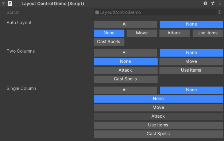224x141 pixels.
Task: Click the Two Columns property label
Action: [x=21, y=51]
